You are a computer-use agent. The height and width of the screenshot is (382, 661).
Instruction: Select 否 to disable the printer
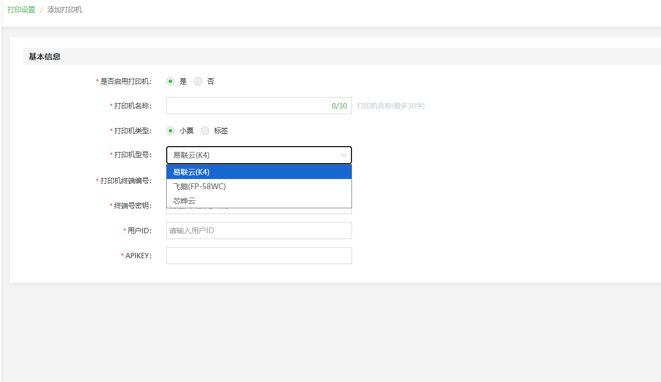[198, 81]
